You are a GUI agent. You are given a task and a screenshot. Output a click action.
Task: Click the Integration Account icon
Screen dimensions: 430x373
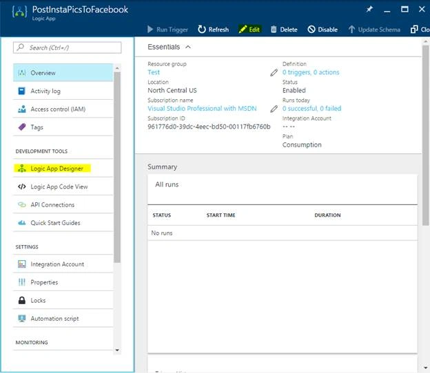pos(21,264)
